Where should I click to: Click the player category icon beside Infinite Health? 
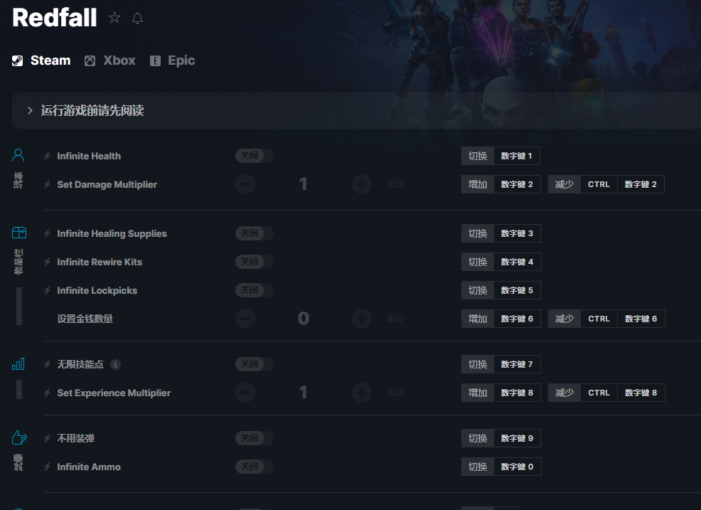point(18,155)
